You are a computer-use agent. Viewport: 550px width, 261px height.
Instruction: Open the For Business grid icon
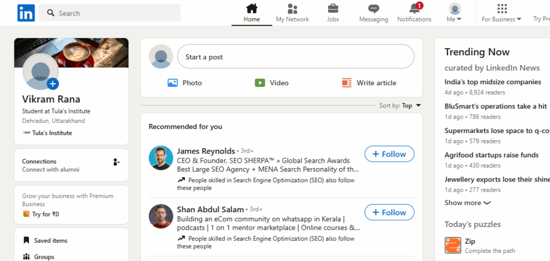click(x=502, y=9)
